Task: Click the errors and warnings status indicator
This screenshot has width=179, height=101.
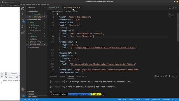Action: (x=35, y=100)
